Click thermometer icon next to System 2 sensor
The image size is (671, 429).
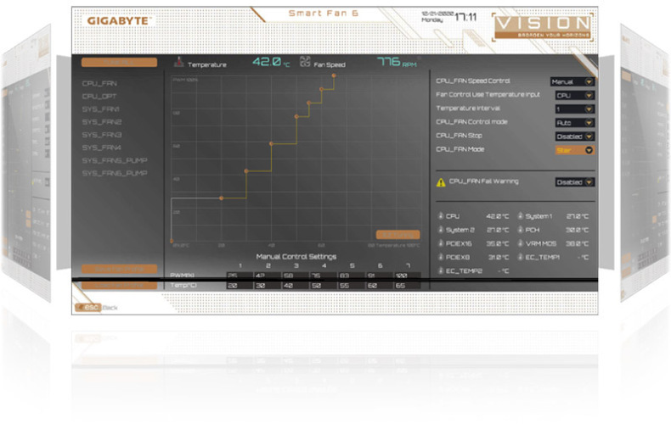click(x=440, y=230)
